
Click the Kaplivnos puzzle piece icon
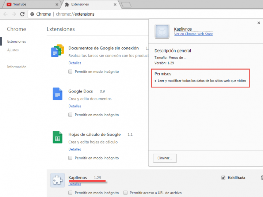(x=57, y=180)
